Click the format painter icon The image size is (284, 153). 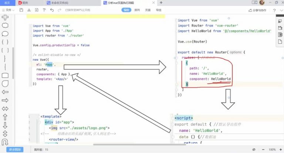pyautogui.click(x=44, y=10)
